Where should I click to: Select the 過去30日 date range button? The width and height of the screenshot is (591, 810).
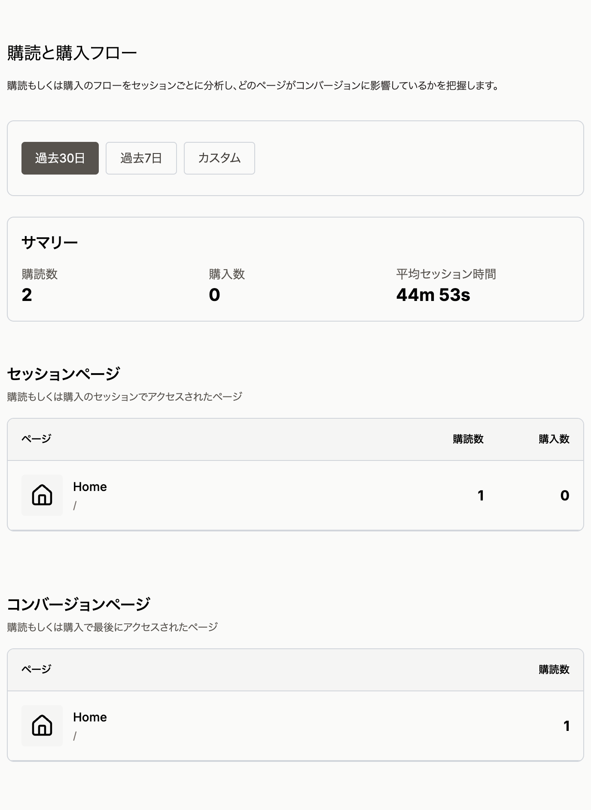pyautogui.click(x=60, y=158)
